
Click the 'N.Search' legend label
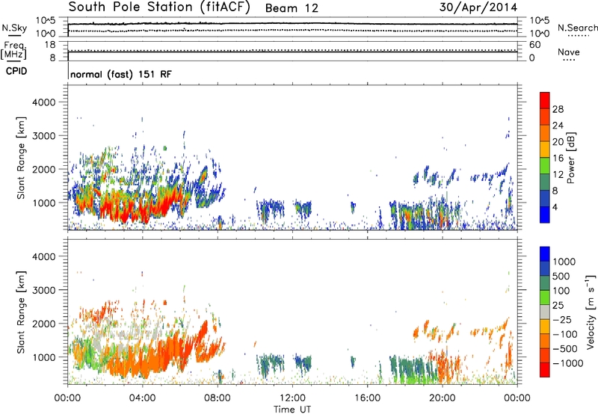578,28
